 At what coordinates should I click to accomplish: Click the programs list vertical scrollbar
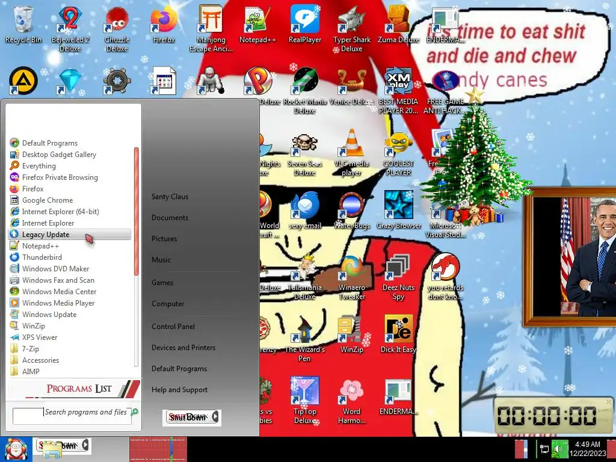click(x=137, y=257)
